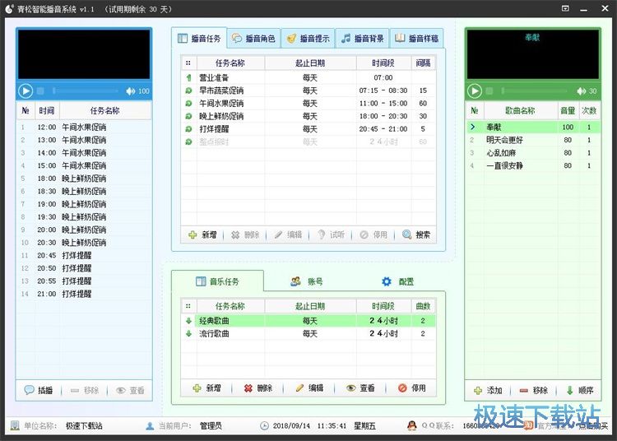Click the music player's volume speaker icon
The image size is (617, 441).
580,91
